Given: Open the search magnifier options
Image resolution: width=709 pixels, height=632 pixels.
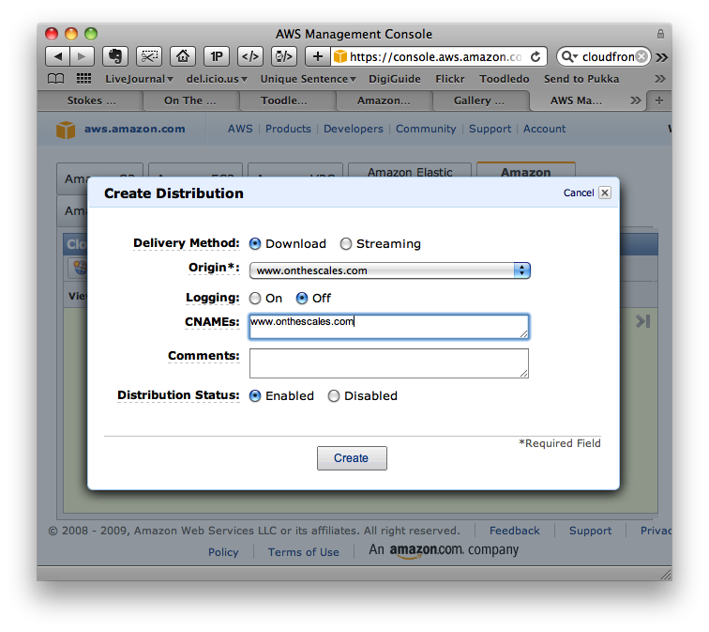Looking at the screenshot, I should coord(569,56).
